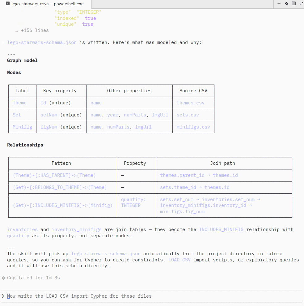Click 'INCLUDES_MINIFIG' in the explanatory sentence

(x=221, y=229)
